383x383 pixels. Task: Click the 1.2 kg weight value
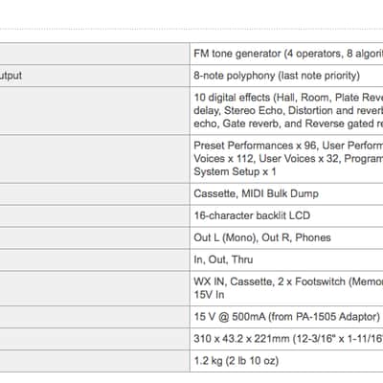point(237,361)
